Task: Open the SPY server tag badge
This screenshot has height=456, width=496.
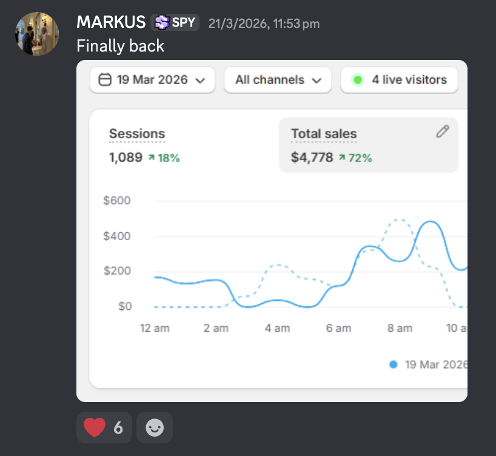Action: pos(175,22)
